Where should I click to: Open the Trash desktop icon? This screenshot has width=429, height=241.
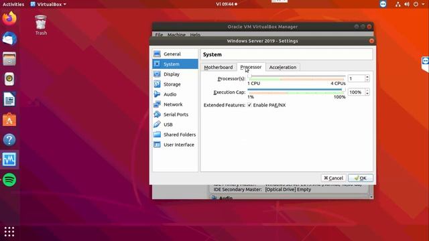click(x=41, y=25)
